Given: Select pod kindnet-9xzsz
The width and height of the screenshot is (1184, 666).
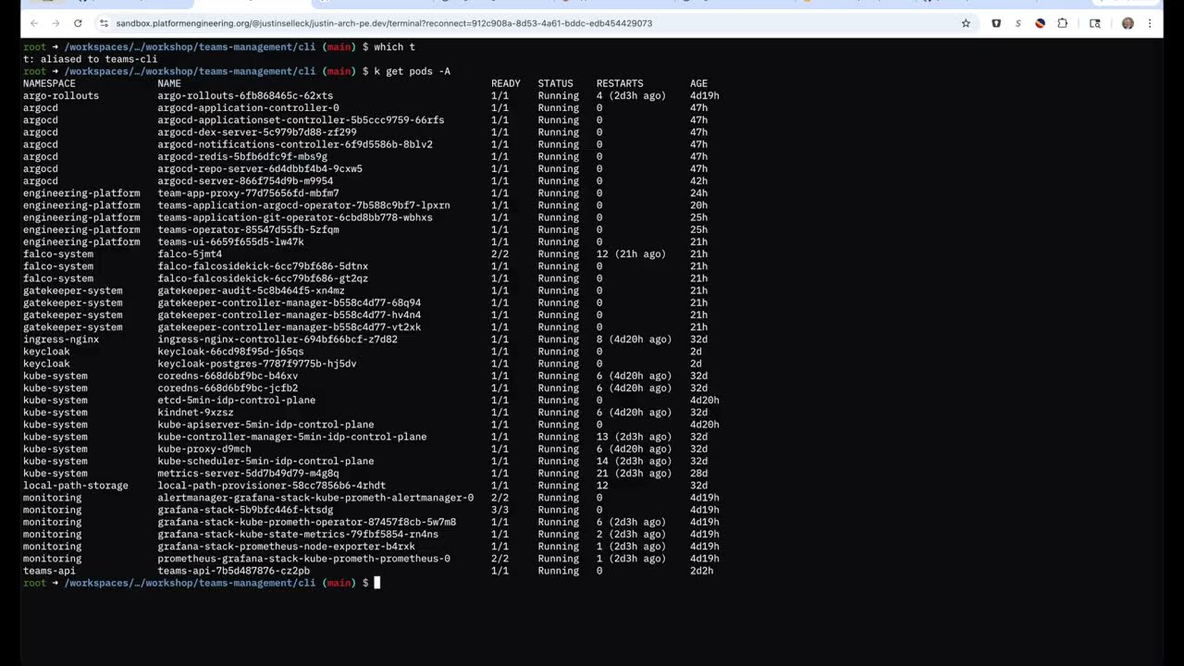Looking at the screenshot, I should click(x=195, y=413).
